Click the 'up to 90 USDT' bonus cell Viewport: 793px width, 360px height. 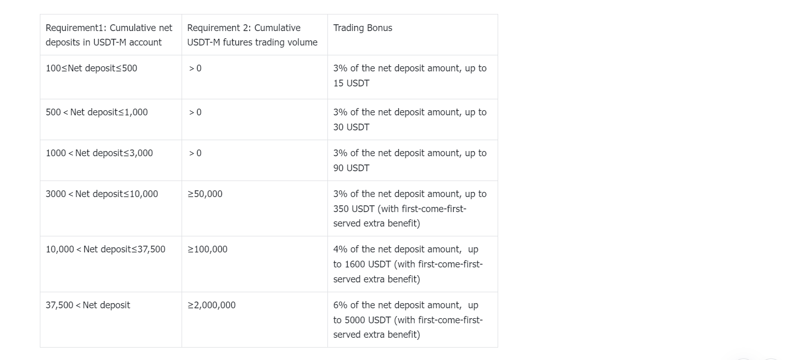(x=413, y=160)
